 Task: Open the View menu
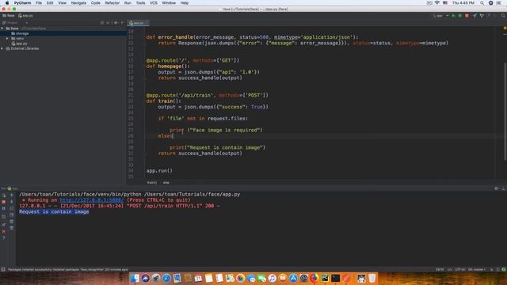[62, 3]
